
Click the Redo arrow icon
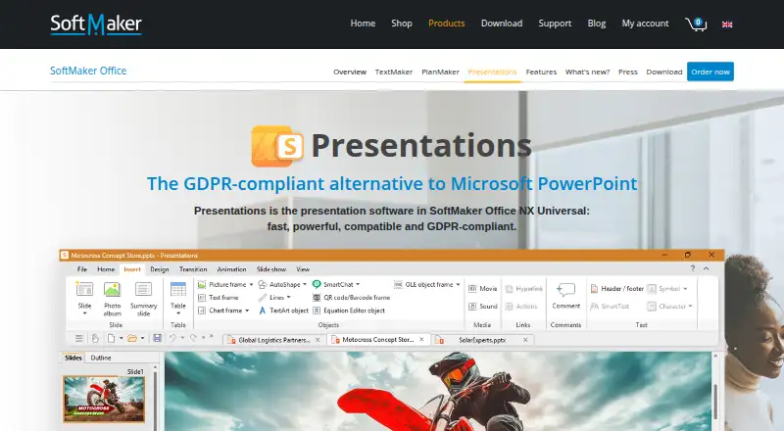(x=193, y=339)
